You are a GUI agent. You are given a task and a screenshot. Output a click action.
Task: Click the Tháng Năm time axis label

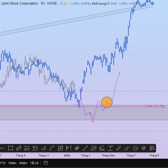pos(108,155)
